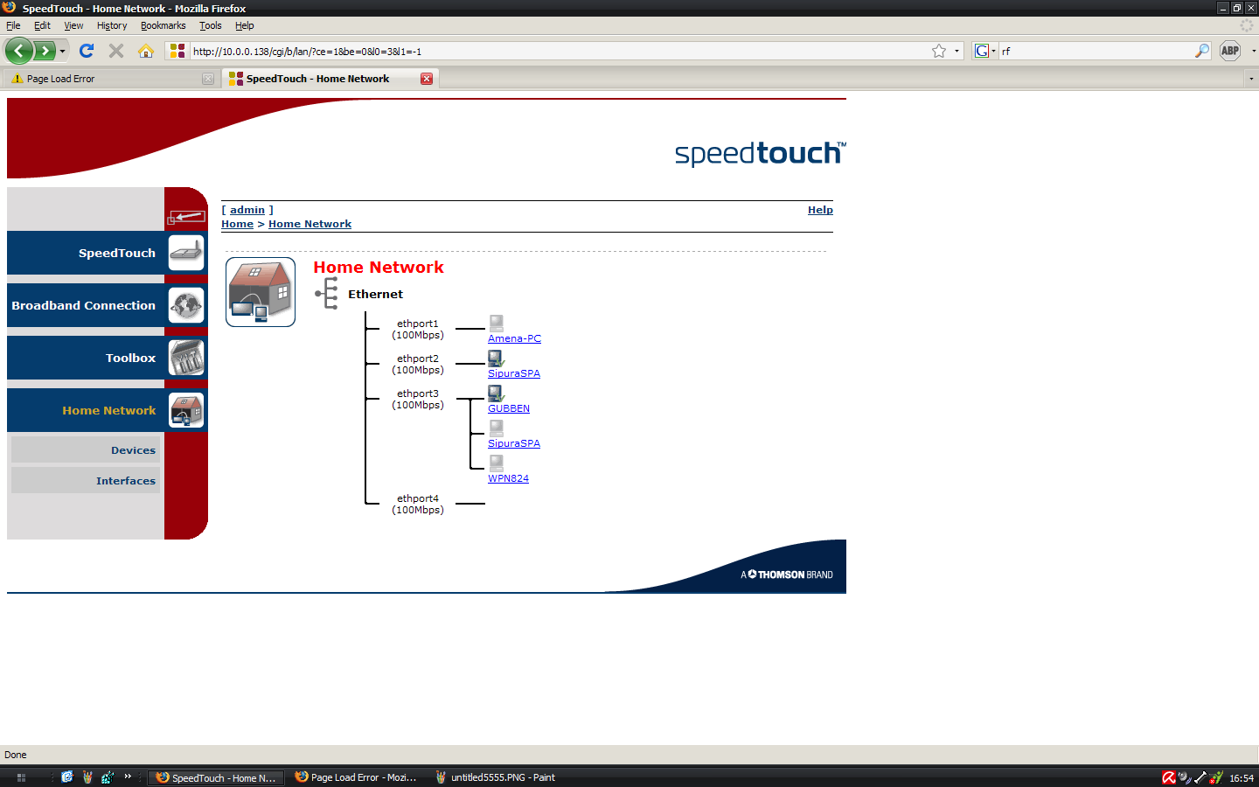Click the computer icon above Amena-PC
This screenshot has width=1259, height=787.
[x=496, y=324]
